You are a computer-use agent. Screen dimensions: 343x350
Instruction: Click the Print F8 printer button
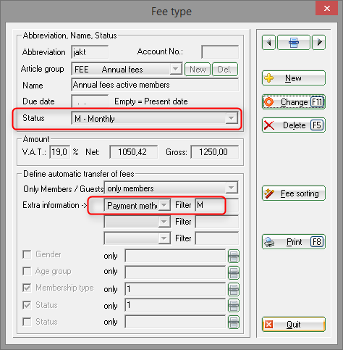(294, 242)
